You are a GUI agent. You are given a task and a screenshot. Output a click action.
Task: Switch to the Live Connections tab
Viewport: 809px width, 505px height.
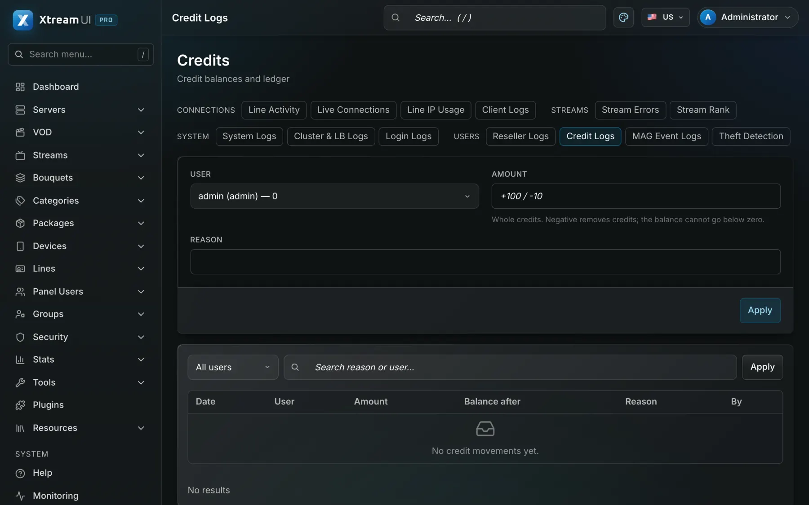[353, 110]
